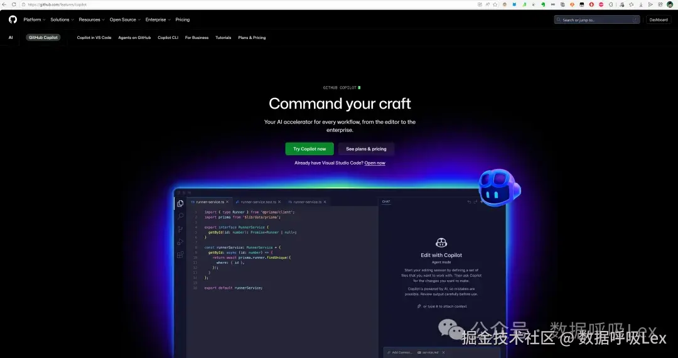
Task: Expand the Platform menu
Action: [x=34, y=19]
